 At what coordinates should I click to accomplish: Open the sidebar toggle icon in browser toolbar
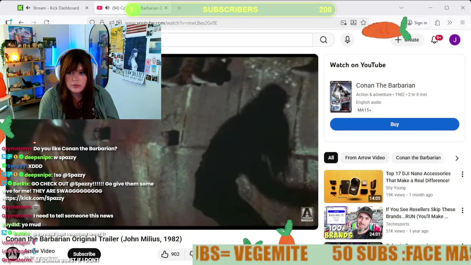click(x=8, y=23)
